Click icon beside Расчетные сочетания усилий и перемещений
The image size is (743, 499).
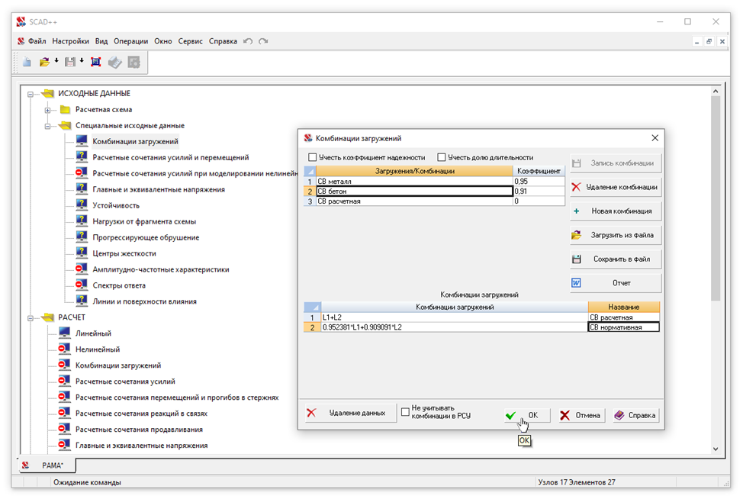(x=82, y=157)
